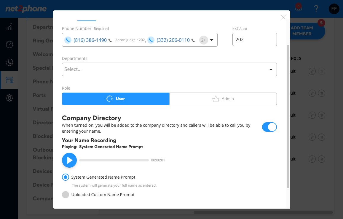Click the blue phone icon beside (332) 206-0110
The height and width of the screenshot is (219, 343).
pos(151,40)
